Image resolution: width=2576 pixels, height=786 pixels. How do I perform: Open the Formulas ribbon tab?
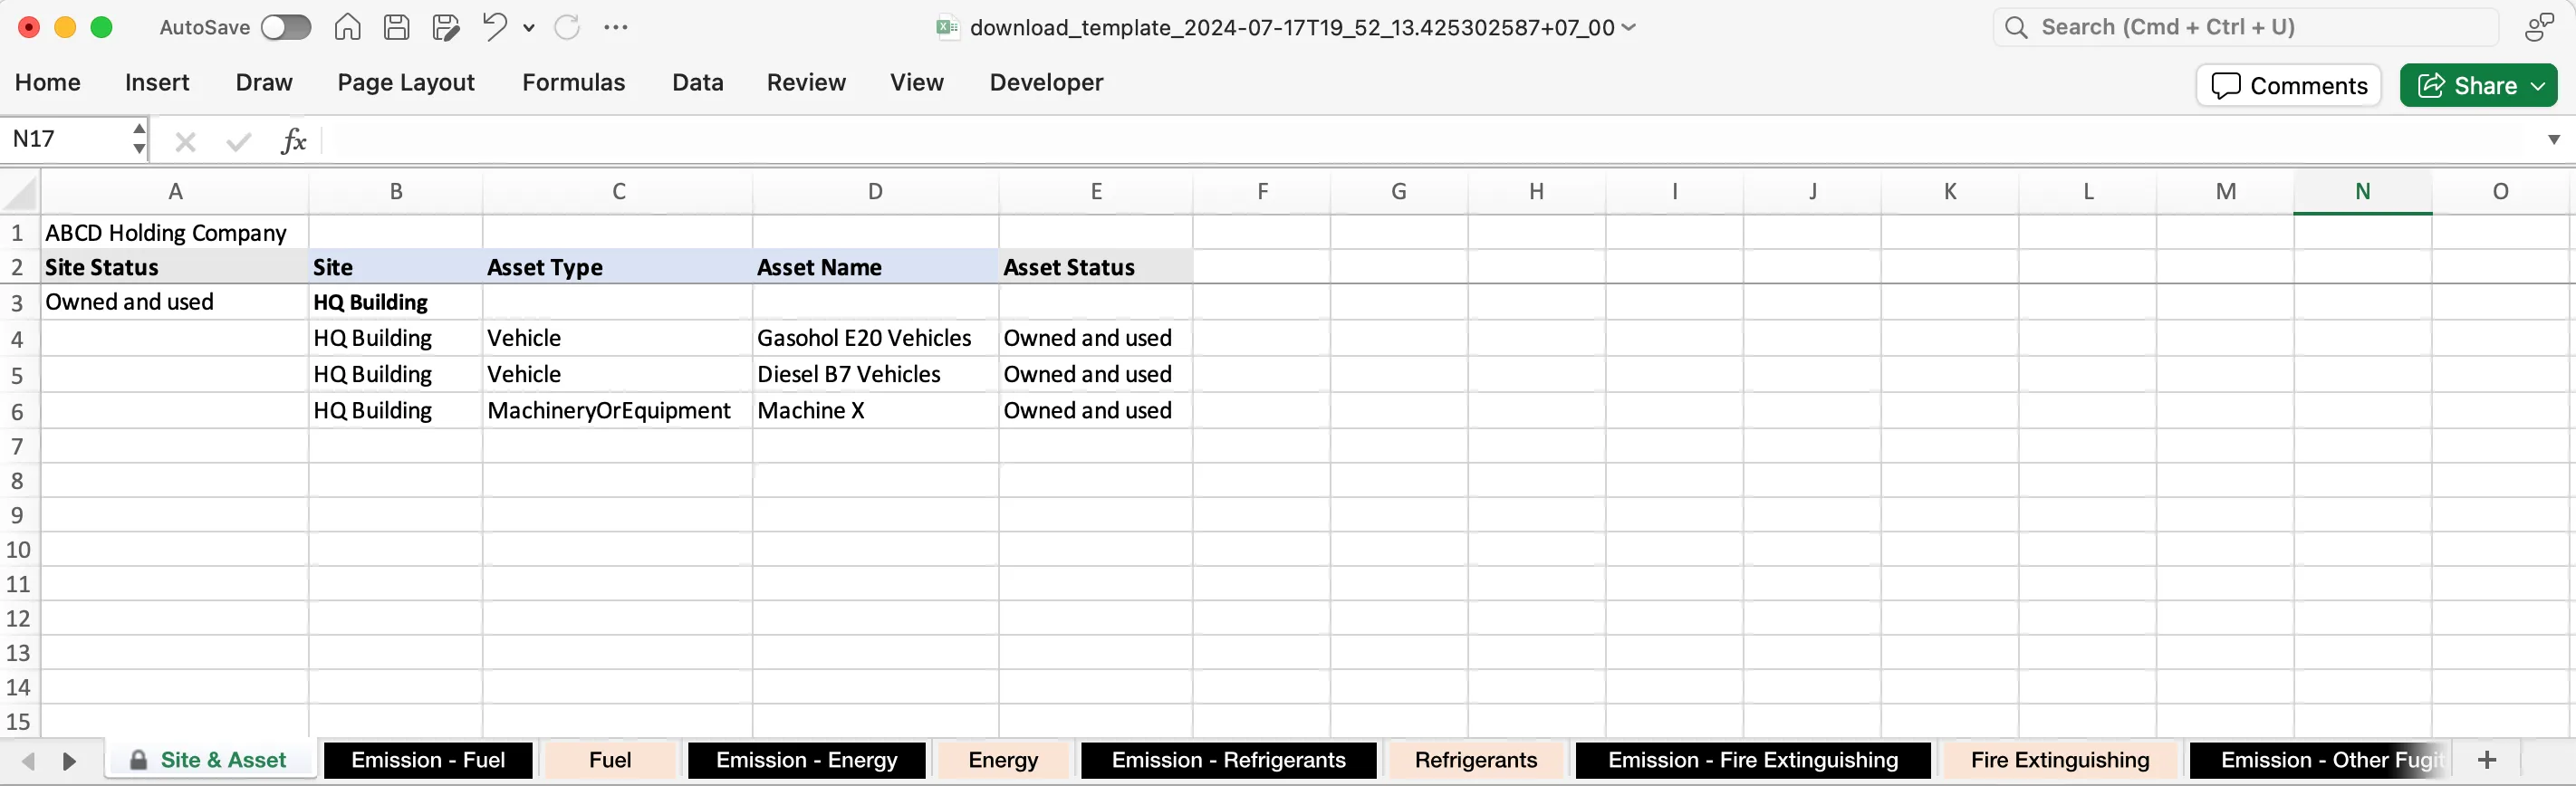point(573,82)
